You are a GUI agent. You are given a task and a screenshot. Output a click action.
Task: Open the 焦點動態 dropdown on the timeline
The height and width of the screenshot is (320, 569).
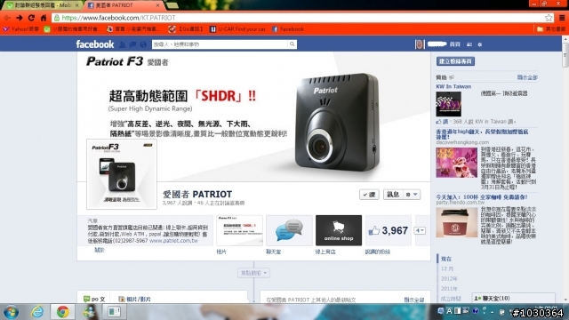coord(253,273)
